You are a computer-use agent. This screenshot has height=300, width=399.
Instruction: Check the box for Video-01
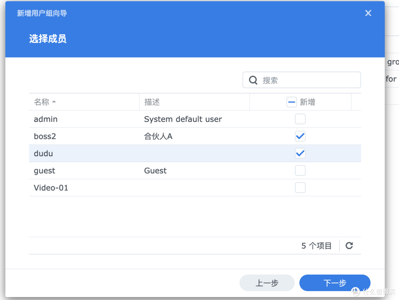(300, 188)
